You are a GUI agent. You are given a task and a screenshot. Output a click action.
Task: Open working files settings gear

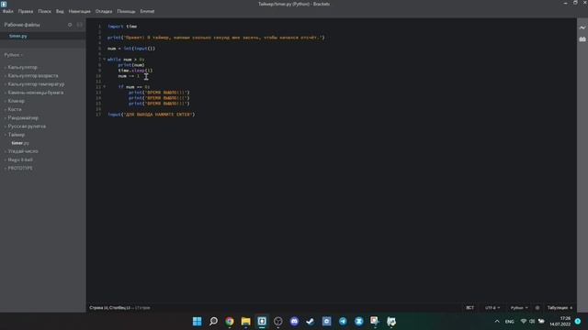coord(70,25)
